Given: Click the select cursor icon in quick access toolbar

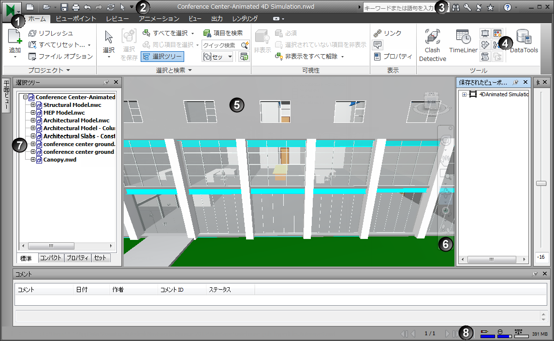Looking at the screenshot, I should 122,7.
